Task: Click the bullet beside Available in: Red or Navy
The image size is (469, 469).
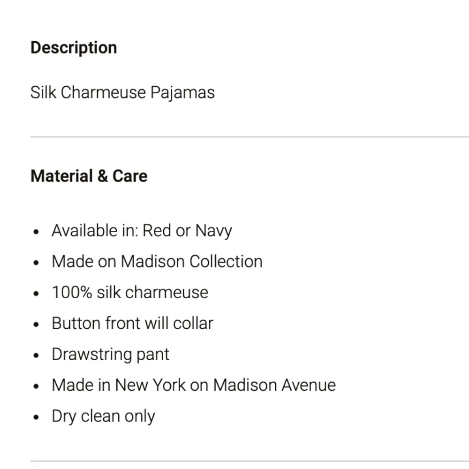Action: tap(36, 232)
